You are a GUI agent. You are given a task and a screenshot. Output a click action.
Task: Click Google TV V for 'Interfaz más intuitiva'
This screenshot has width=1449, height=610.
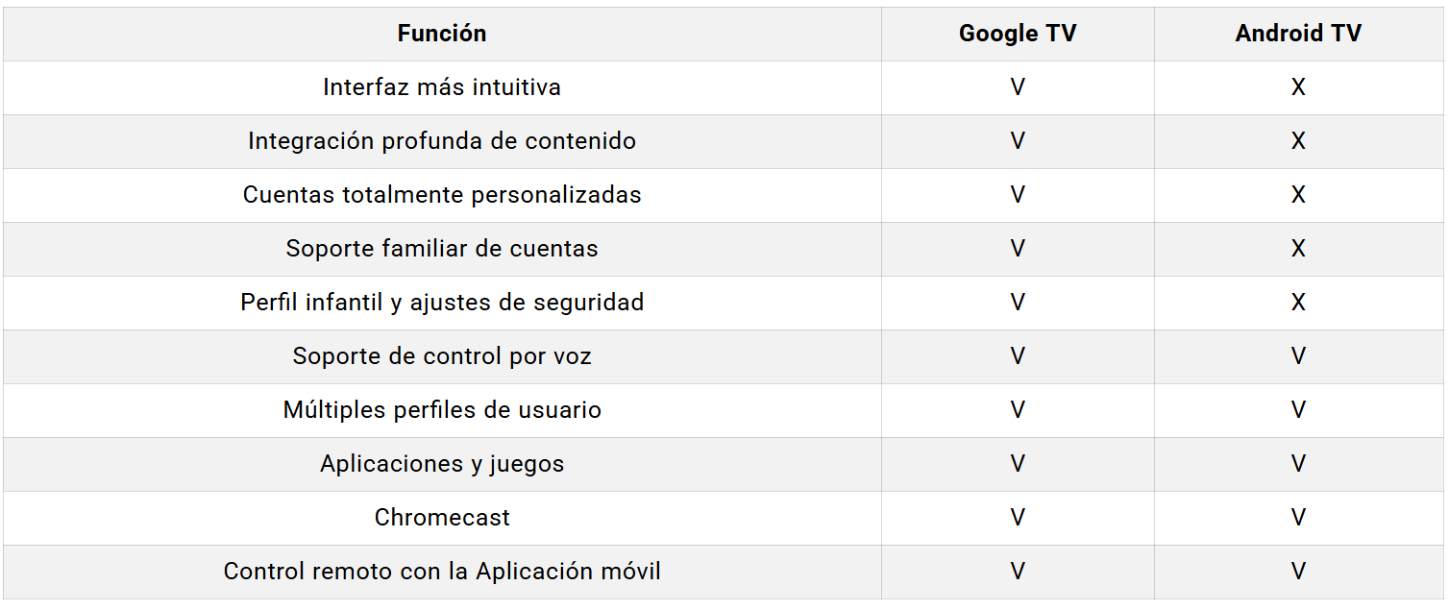point(1018,87)
